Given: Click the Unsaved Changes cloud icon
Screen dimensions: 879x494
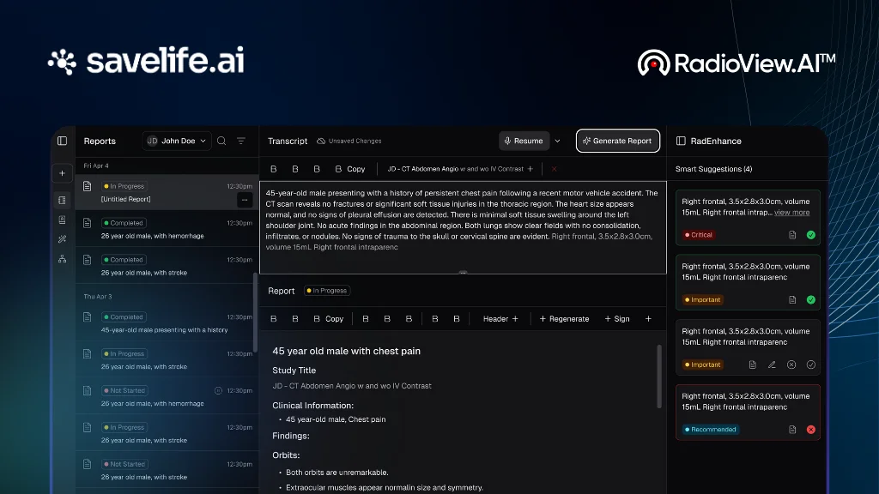Looking at the screenshot, I should click(321, 142).
